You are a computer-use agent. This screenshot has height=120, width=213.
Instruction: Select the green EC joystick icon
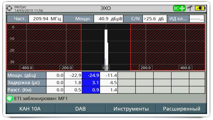[179, 8]
